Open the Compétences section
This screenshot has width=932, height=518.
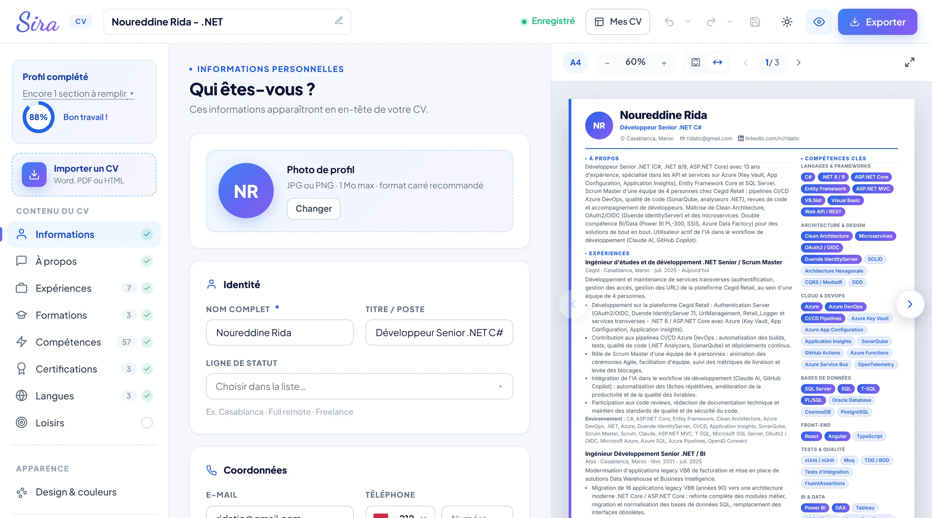click(x=84, y=342)
